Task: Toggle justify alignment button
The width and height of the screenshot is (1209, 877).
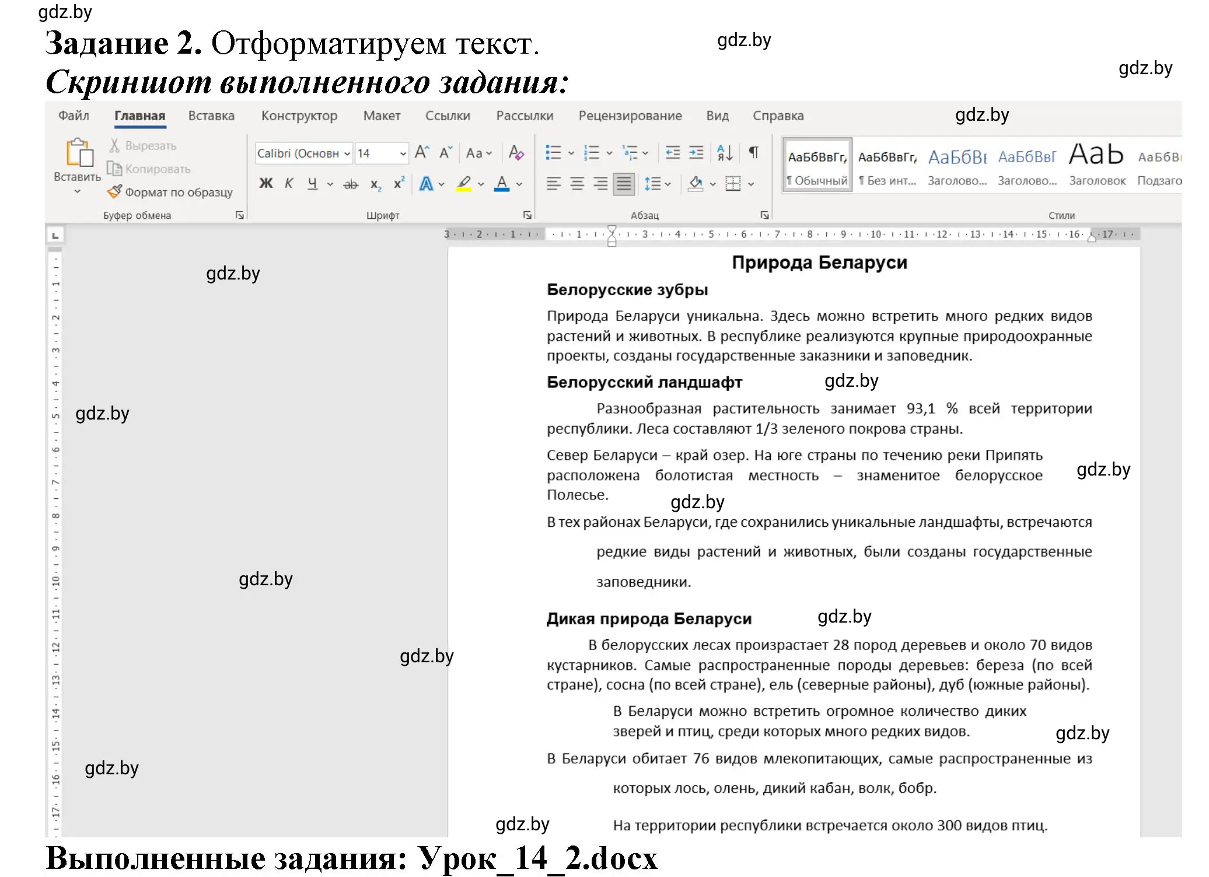Action: click(624, 184)
